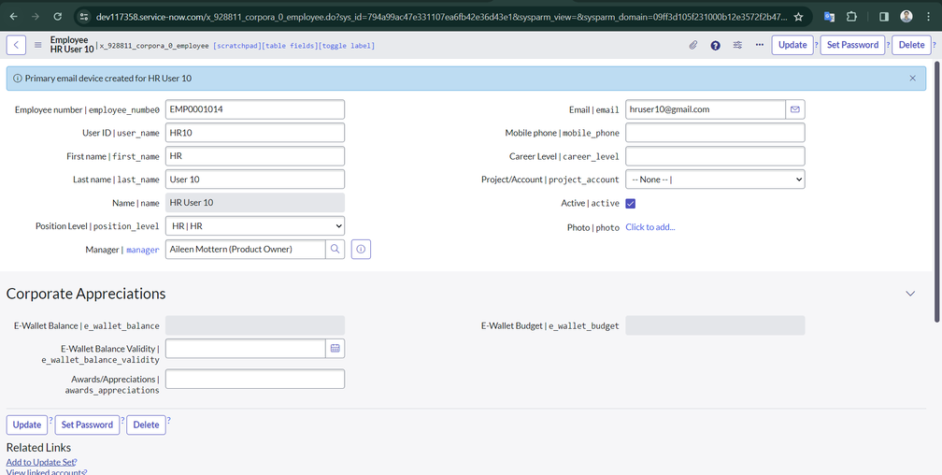Viewport: 942px width, 475px height.
Task: Open form context hamburger menu
Action: pyautogui.click(x=37, y=45)
